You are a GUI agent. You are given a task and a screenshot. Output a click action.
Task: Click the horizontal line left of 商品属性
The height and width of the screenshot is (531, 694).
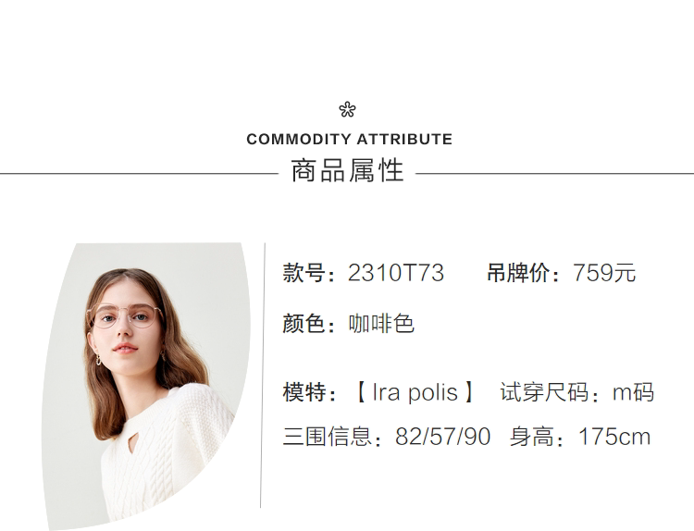coord(139,173)
